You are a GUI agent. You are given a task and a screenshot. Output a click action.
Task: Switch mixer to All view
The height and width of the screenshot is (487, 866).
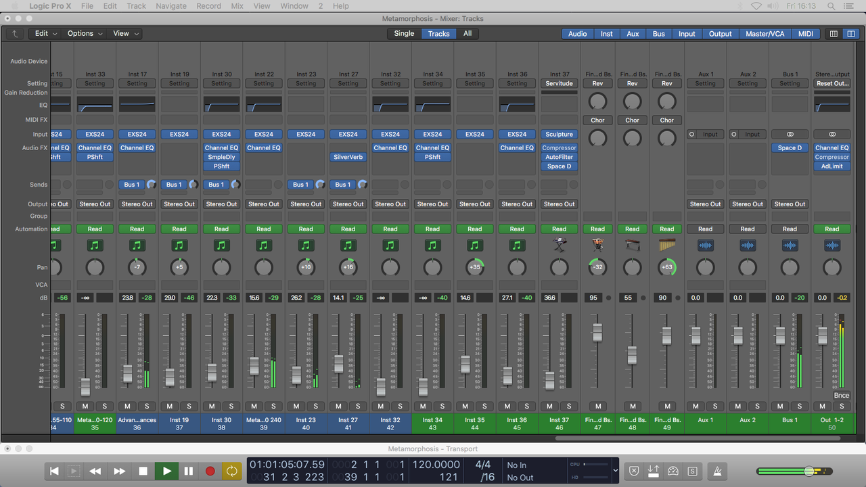(x=468, y=33)
